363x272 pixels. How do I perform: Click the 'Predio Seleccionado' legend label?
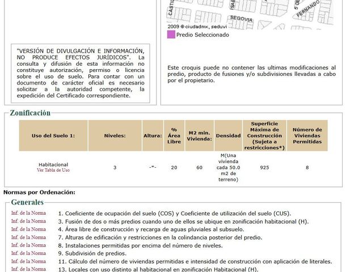coord(202,35)
